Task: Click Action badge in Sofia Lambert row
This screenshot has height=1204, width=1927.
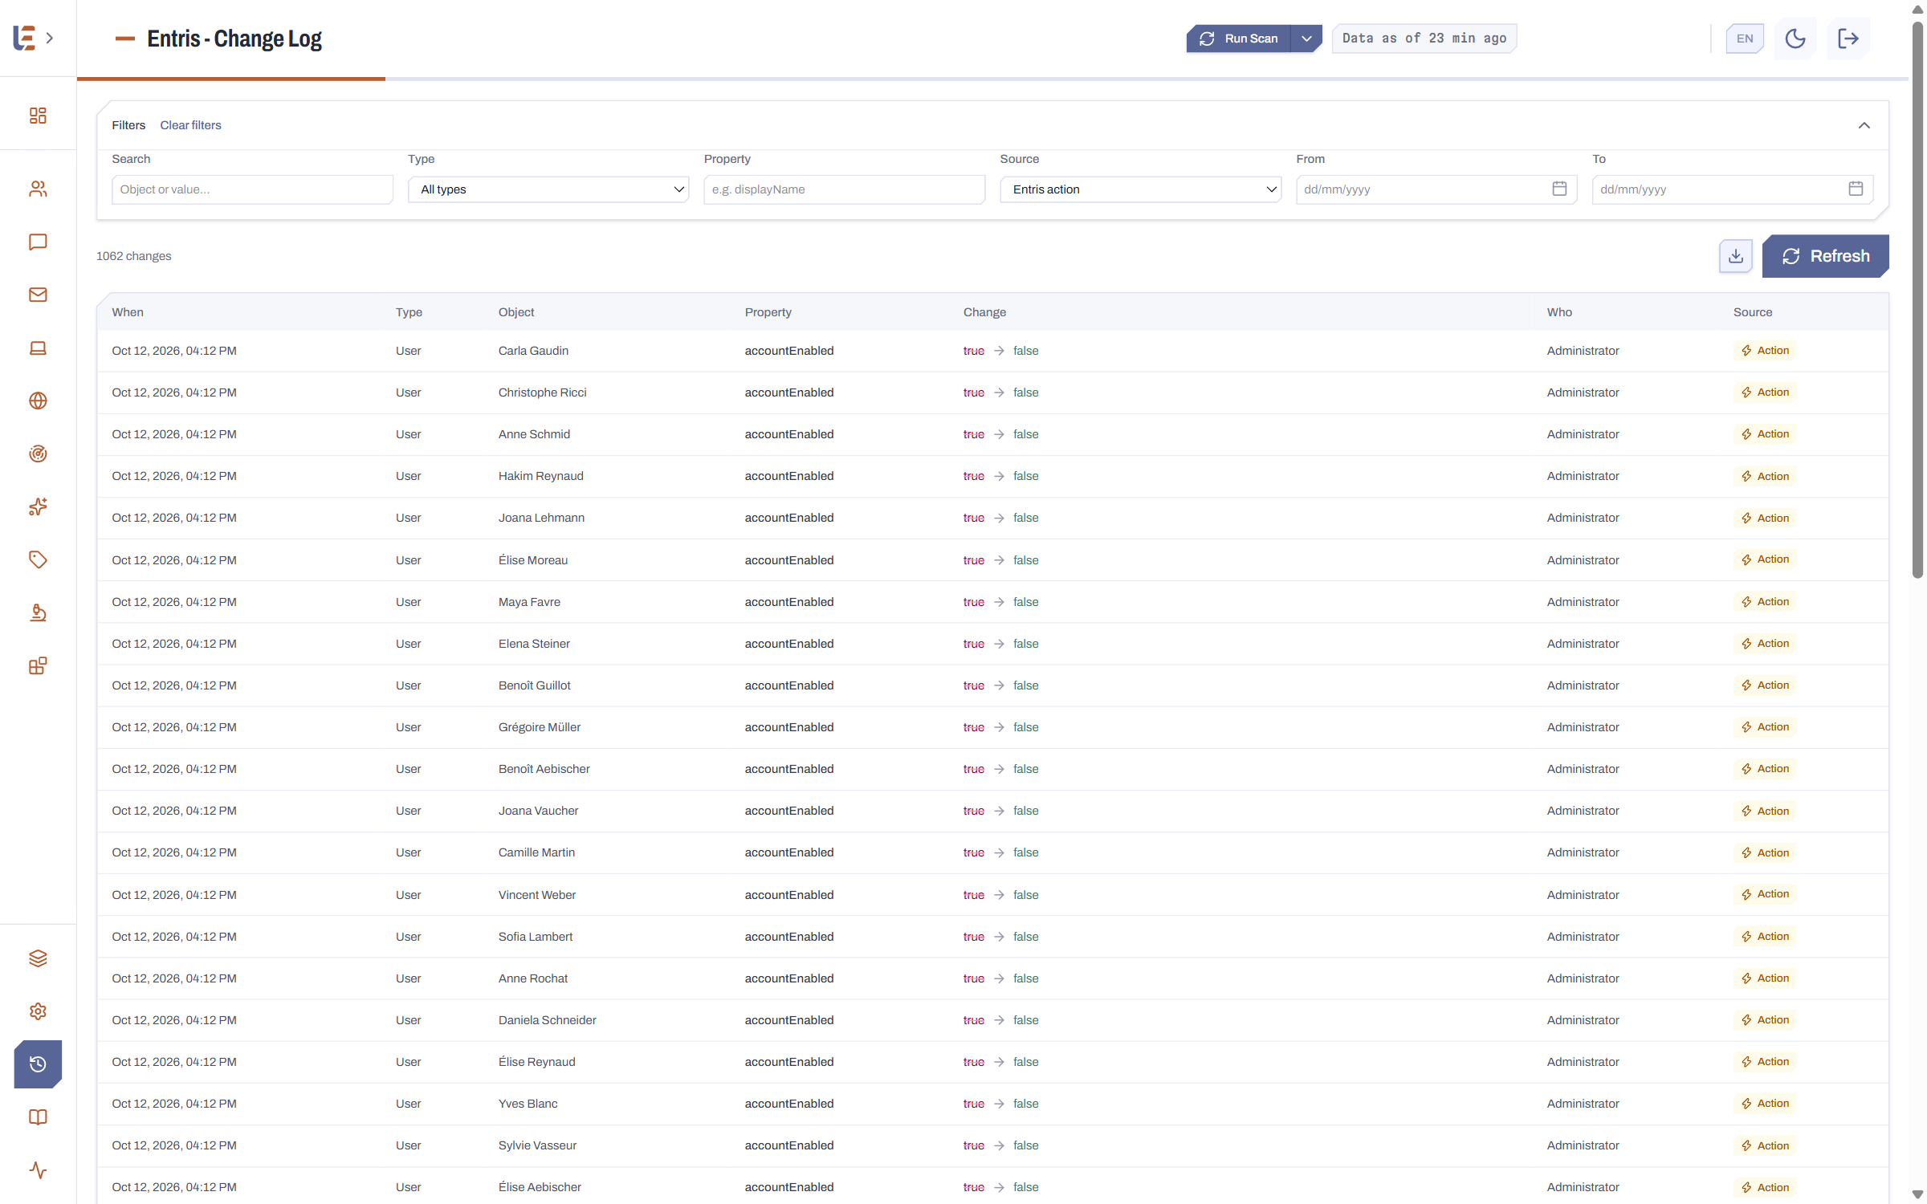Action: (x=1764, y=936)
